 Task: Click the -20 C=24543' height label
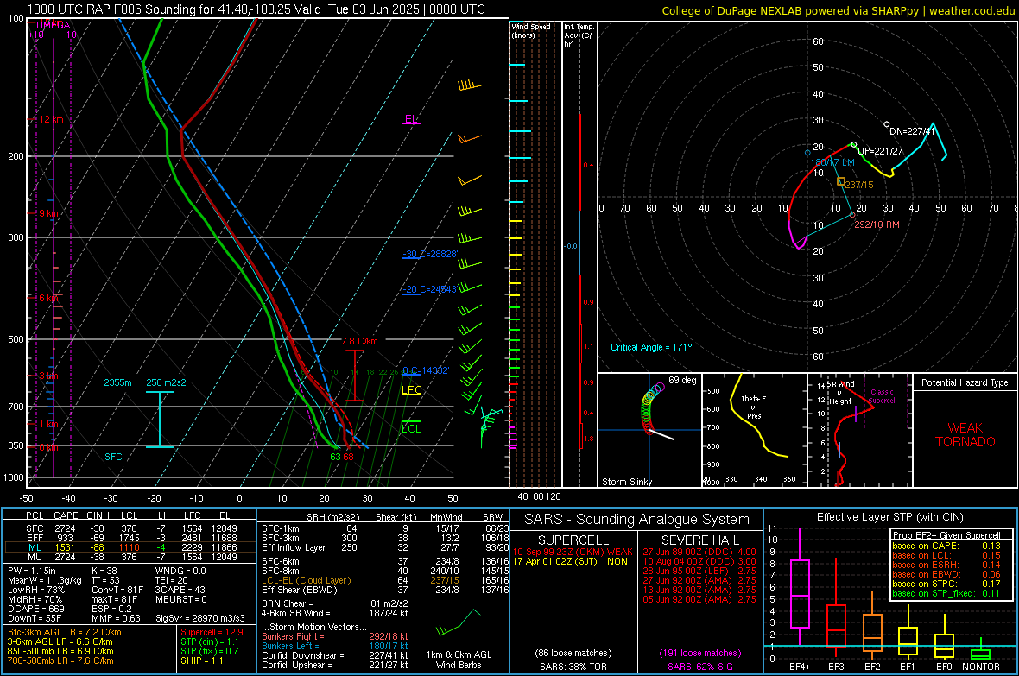click(429, 289)
